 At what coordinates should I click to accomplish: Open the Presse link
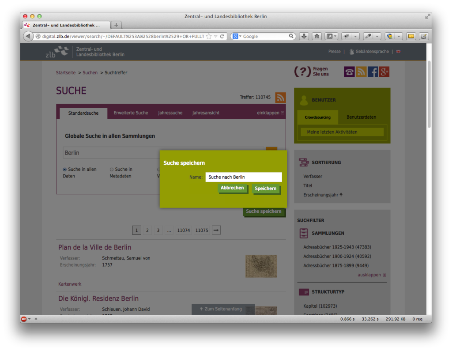335,52
